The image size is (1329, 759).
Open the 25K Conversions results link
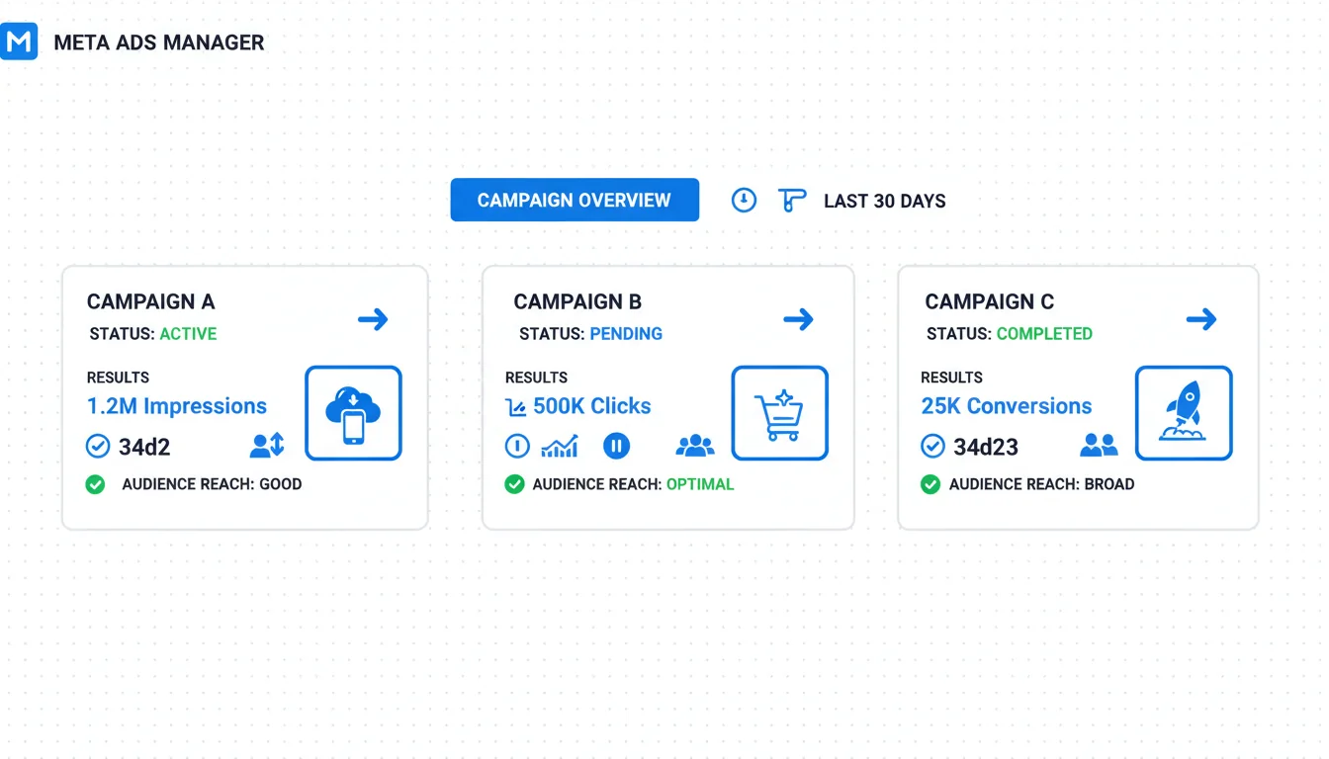tap(1006, 406)
